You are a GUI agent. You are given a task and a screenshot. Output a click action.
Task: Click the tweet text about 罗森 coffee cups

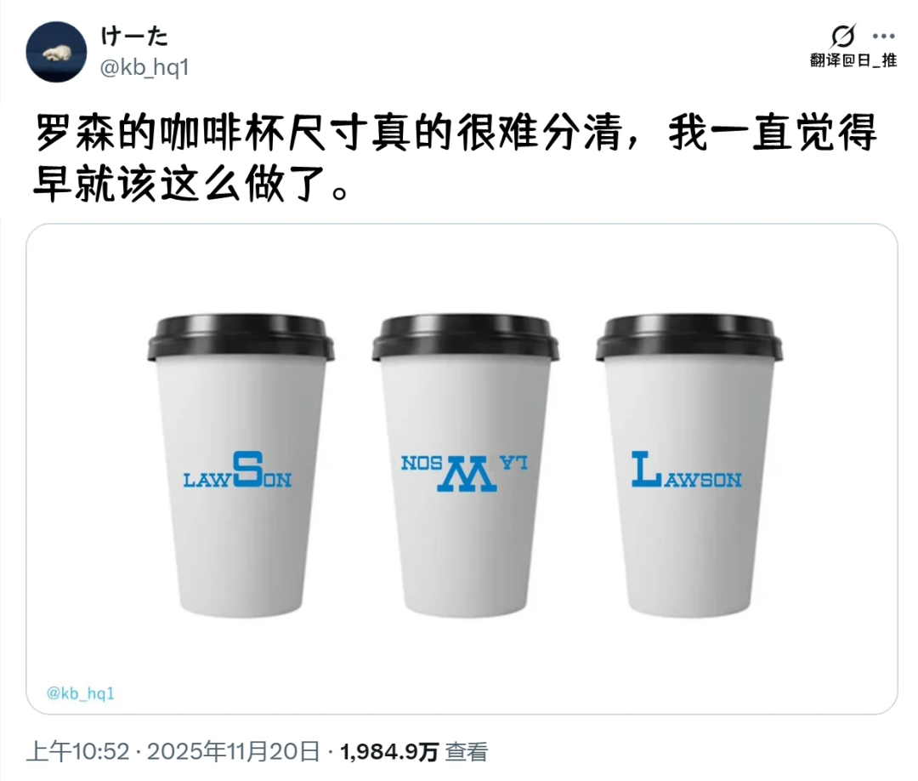tap(456, 158)
